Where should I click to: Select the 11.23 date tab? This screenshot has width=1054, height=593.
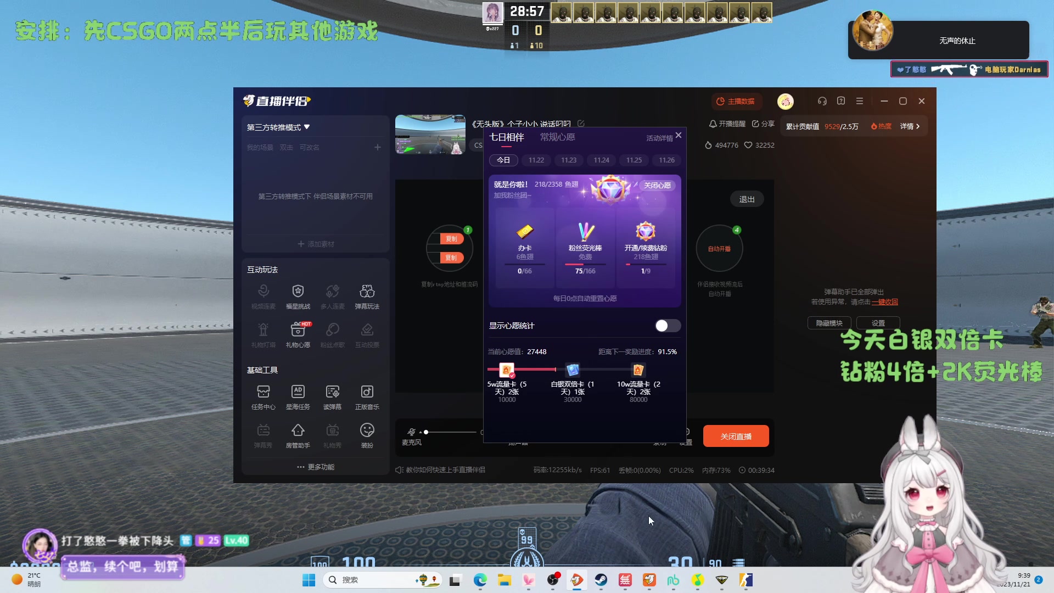pyautogui.click(x=569, y=160)
